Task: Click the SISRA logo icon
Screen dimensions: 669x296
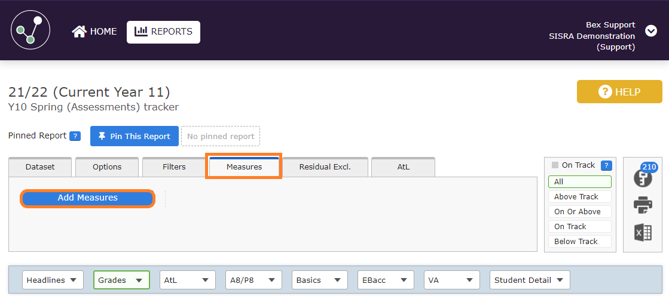Action: (x=30, y=30)
